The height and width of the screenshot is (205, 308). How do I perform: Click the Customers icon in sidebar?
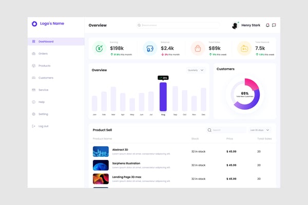point(34,78)
